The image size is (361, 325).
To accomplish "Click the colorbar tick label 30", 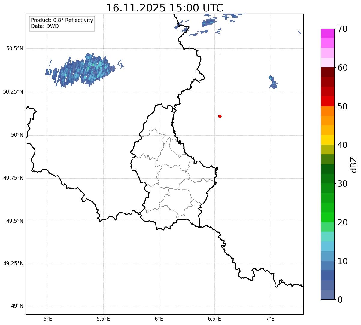I will click(x=342, y=184).
